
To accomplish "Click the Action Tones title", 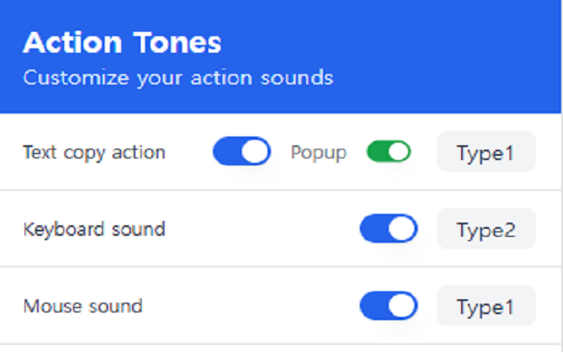I will (x=121, y=42).
